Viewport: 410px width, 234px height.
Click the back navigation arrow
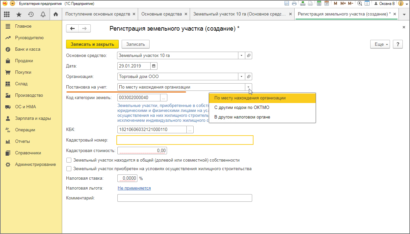click(x=72, y=29)
